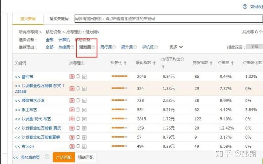263x164 pixels.
Task: Open the 指数筛选 全部 dropdown
Action: coord(254,47)
